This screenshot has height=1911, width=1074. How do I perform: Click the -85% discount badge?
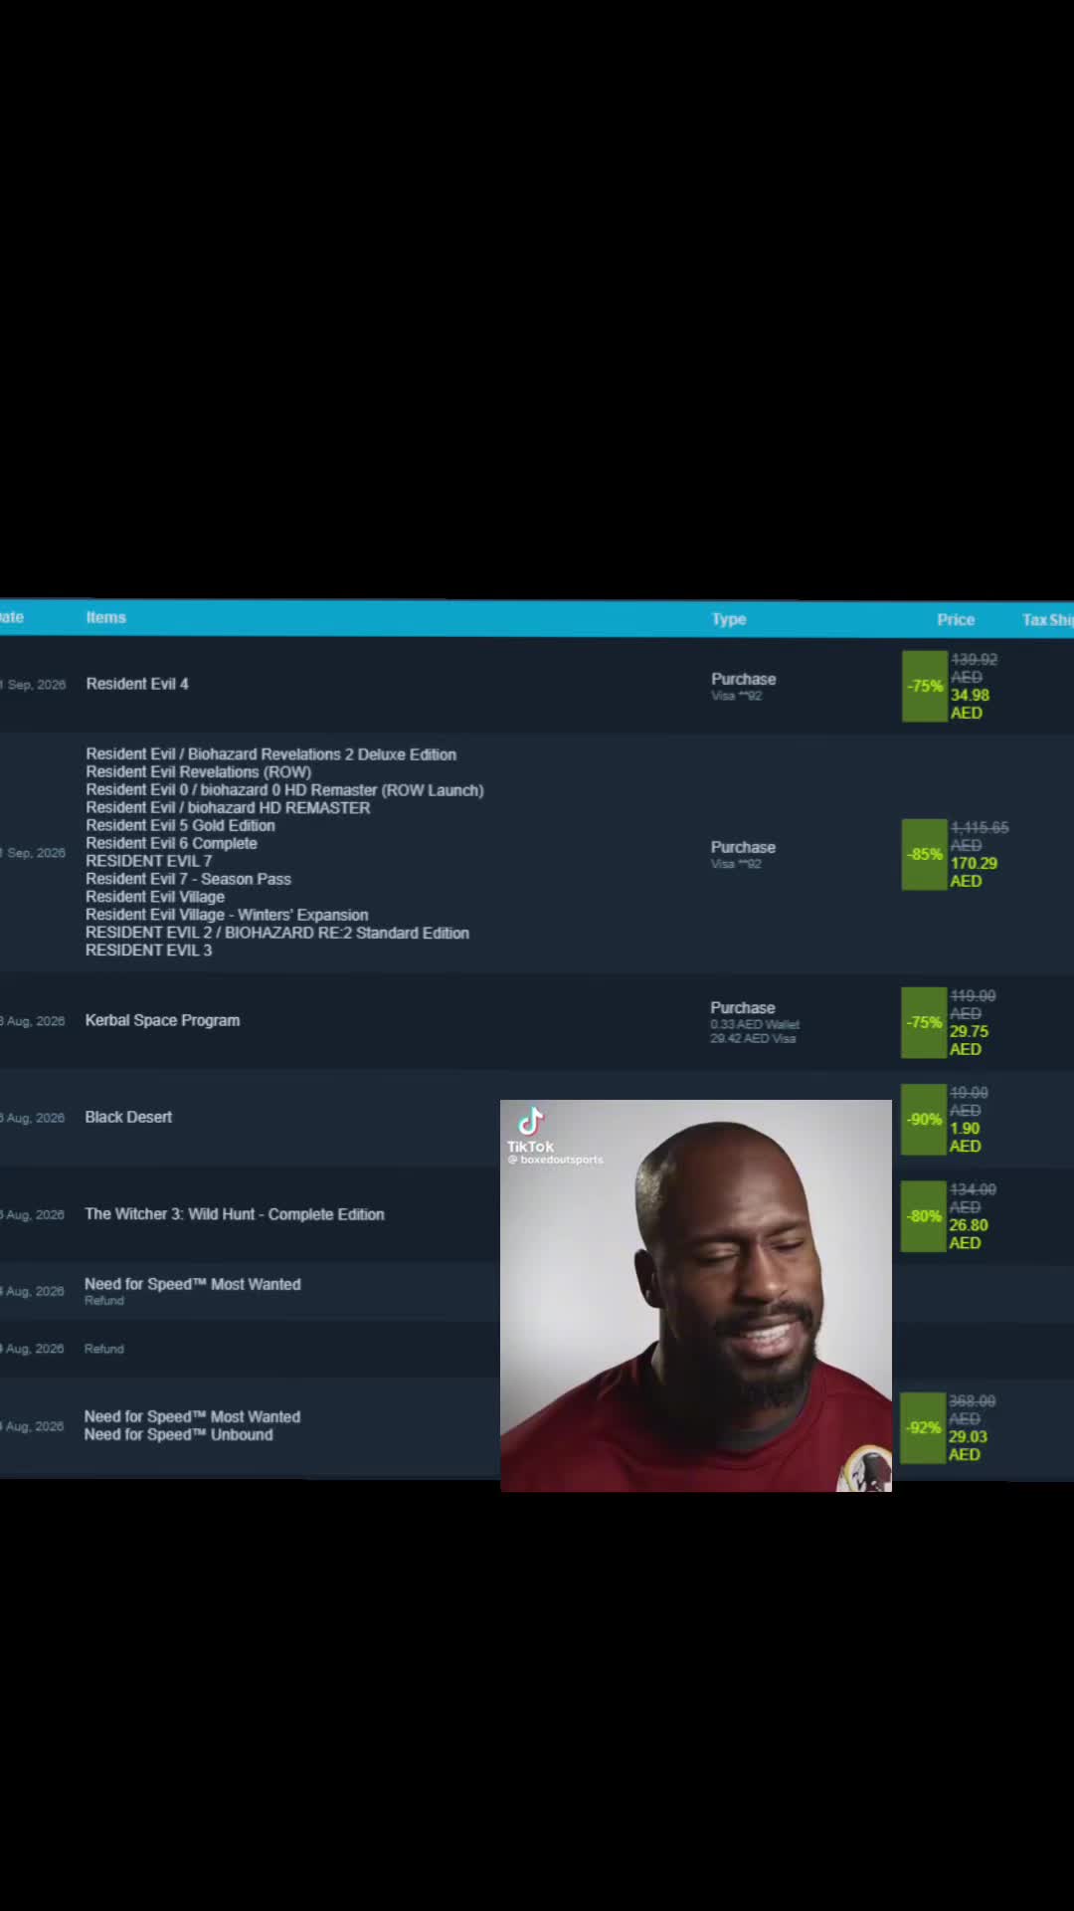click(925, 854)
